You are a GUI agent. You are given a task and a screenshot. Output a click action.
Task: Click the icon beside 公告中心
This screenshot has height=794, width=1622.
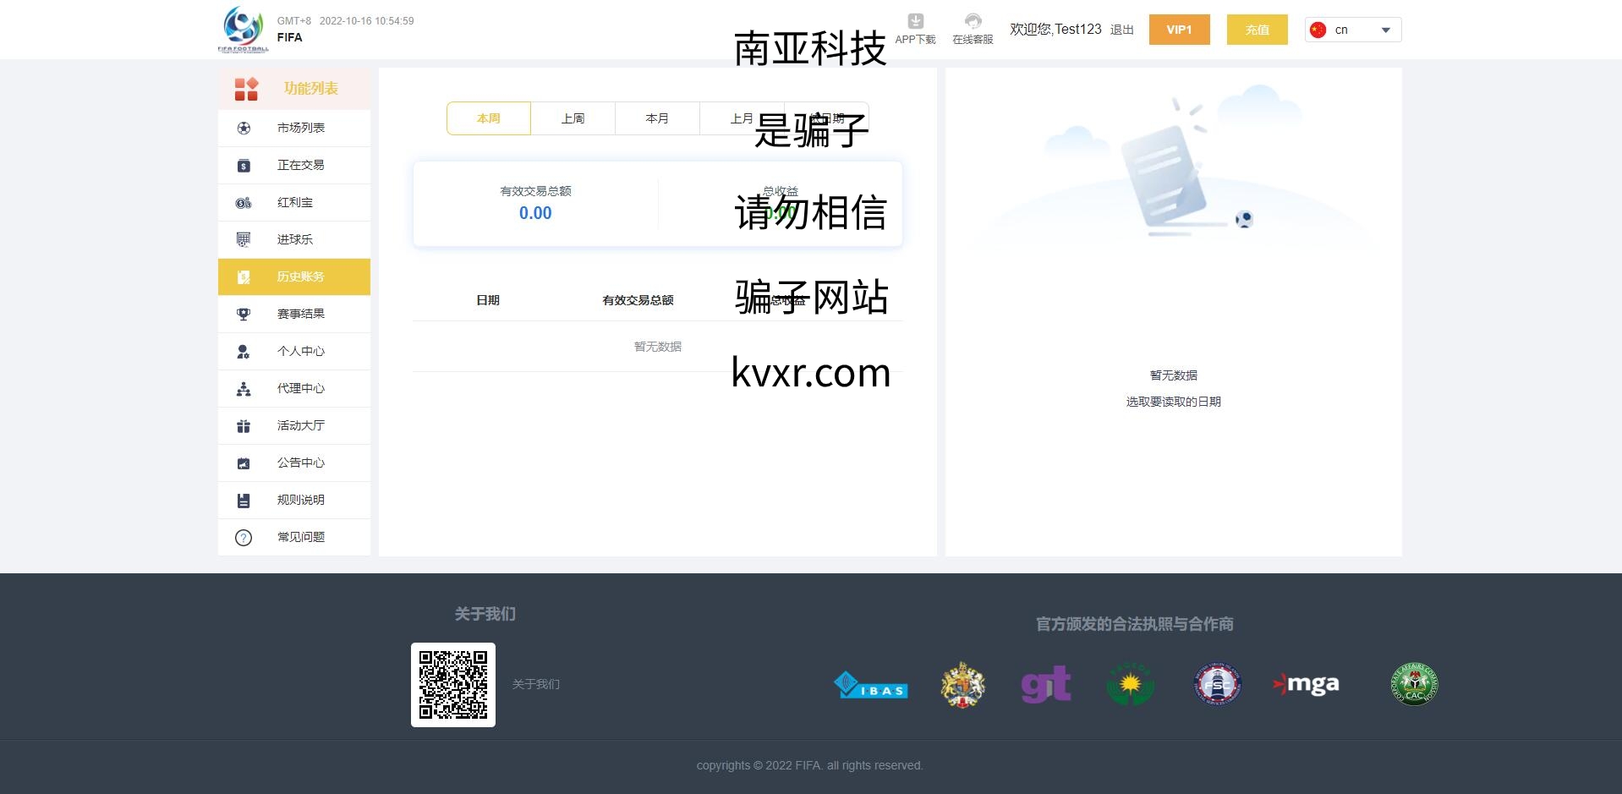[x=244, y=463]
